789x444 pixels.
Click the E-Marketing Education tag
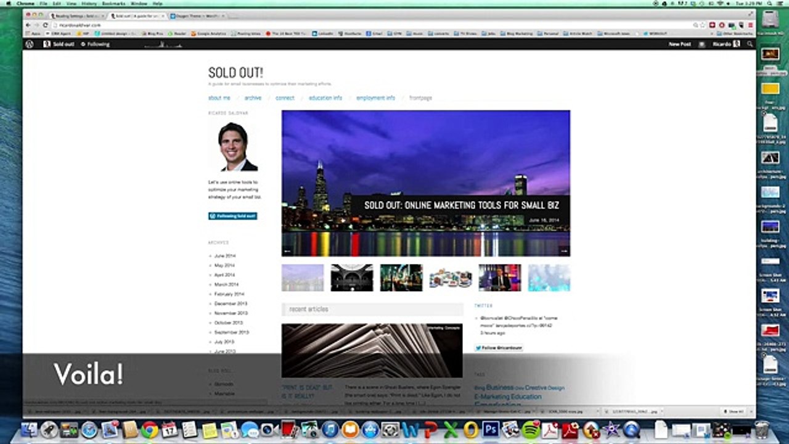[x=508, y=397]
